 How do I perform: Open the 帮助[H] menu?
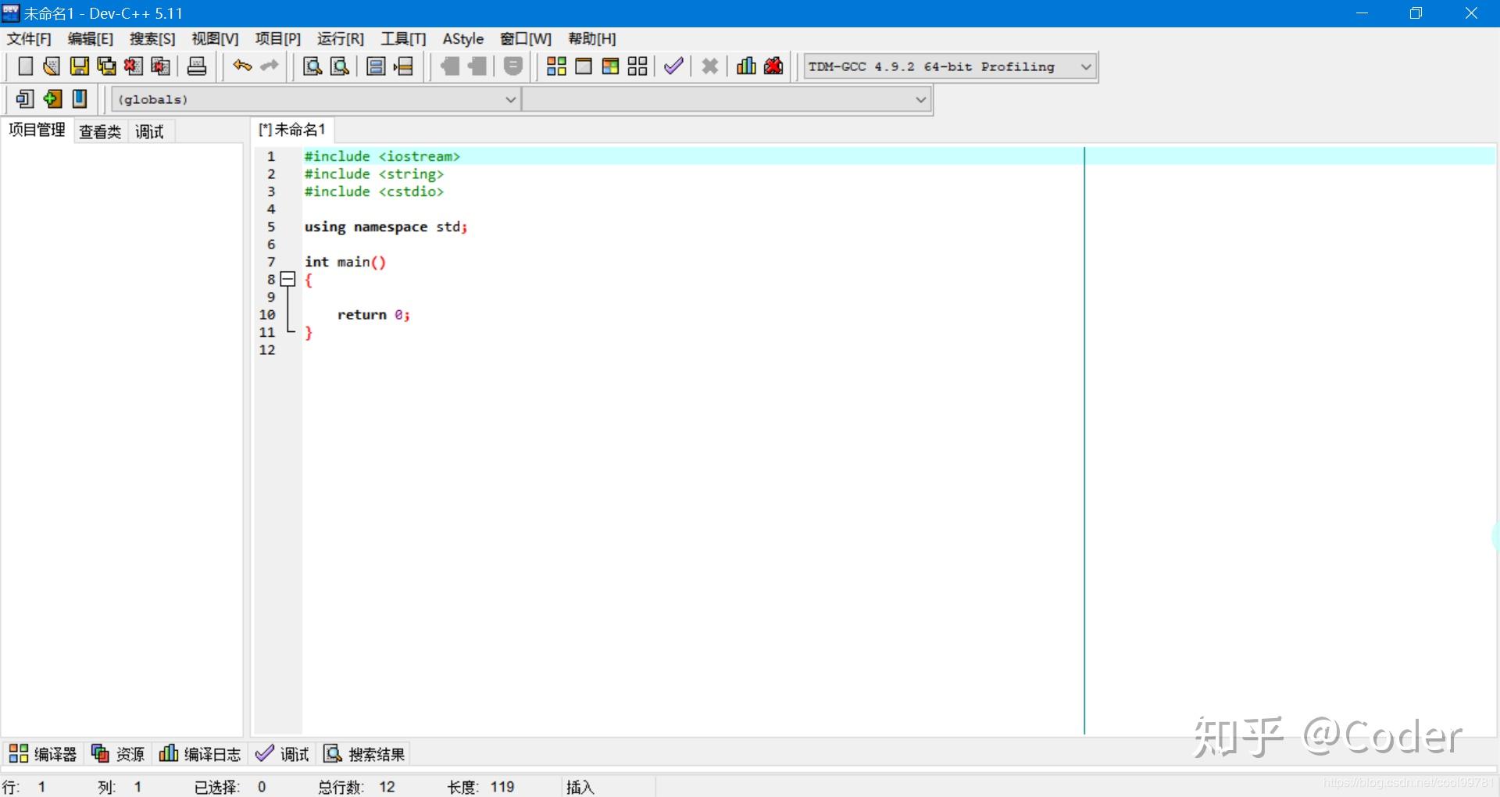point(591,39)
